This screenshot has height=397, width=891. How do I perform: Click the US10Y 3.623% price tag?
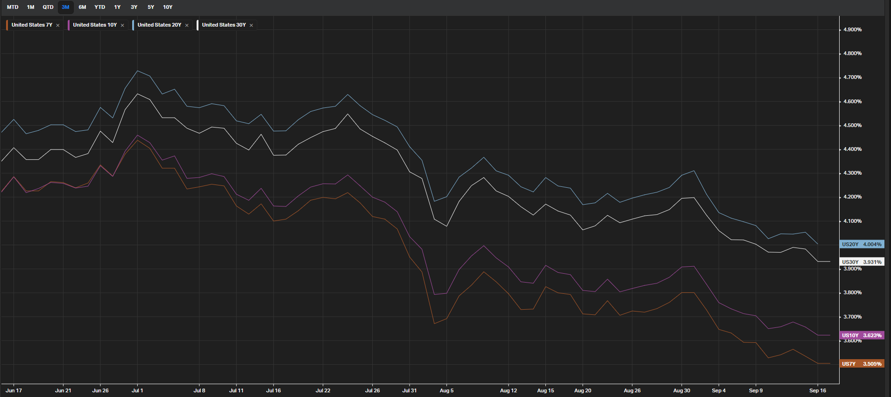pos(862,335)
